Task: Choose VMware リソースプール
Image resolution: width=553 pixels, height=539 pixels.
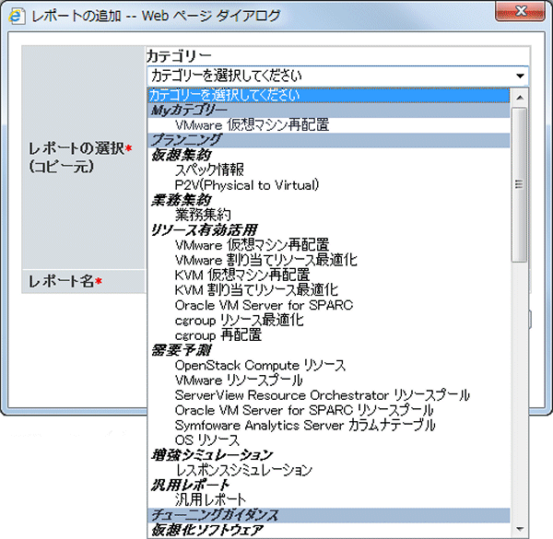Action: (239, 381)
